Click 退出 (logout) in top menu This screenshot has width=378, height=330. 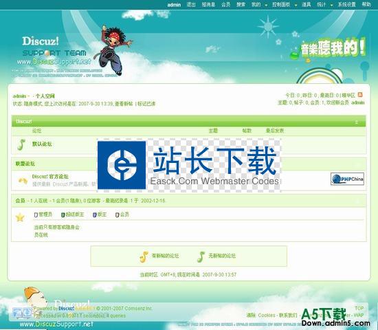(x=191, y=4)
